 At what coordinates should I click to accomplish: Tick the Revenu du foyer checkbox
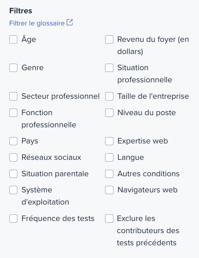click(x=109, y=40)
